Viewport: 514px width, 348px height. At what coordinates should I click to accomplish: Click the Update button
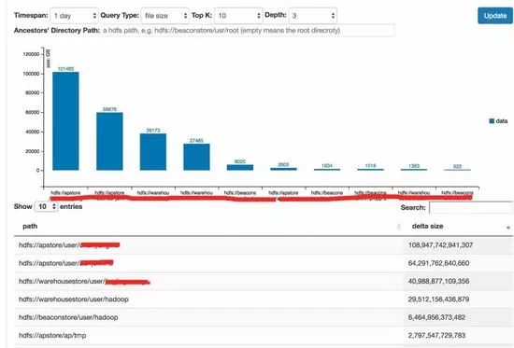coord(495,16)
